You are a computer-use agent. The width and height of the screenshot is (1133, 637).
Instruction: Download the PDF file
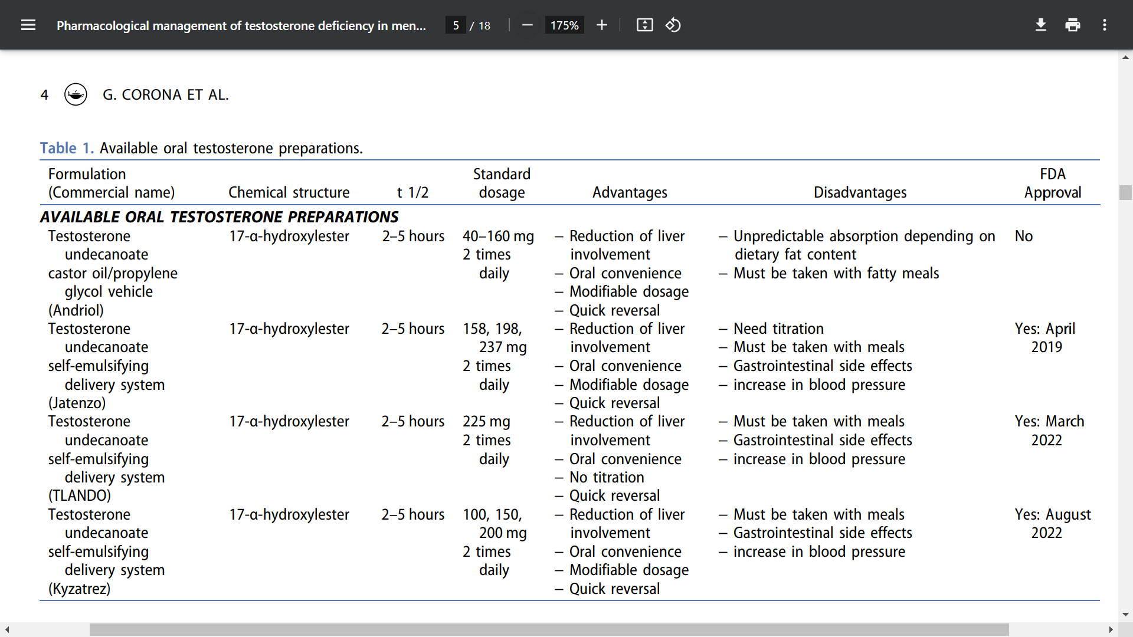click(x=1041, y=25)
